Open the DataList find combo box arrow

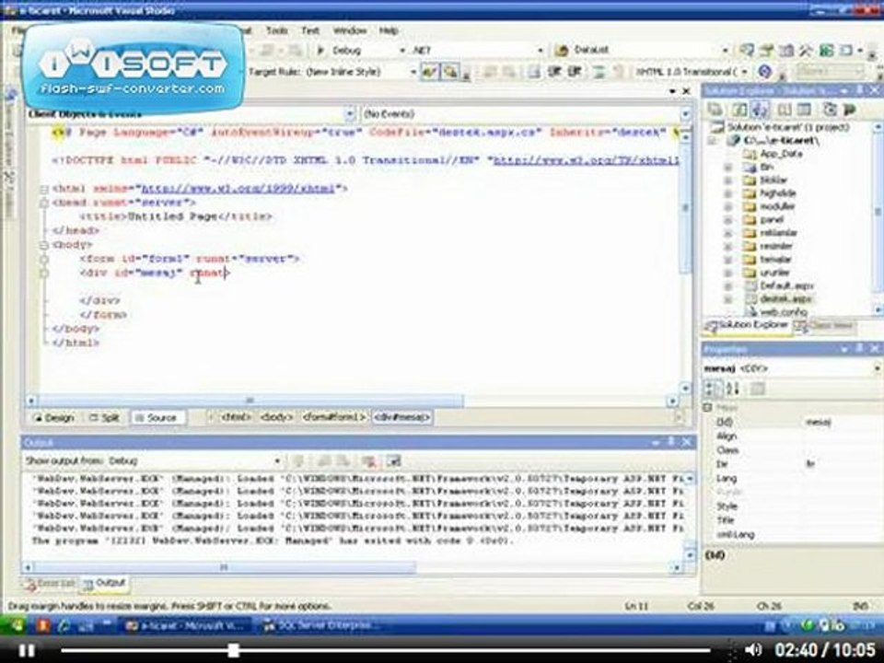(x=725, y=50)
